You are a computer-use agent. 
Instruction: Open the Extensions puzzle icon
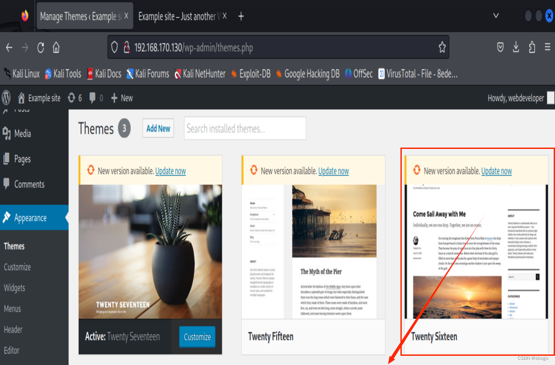532,47
